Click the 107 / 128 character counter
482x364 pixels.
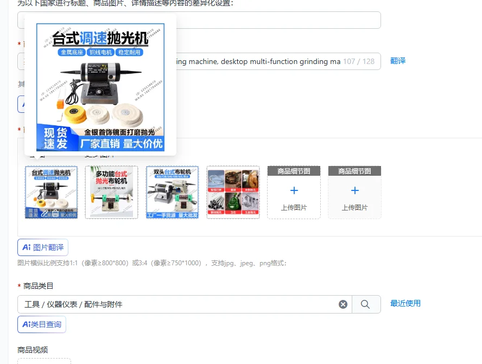click(359, 61)
